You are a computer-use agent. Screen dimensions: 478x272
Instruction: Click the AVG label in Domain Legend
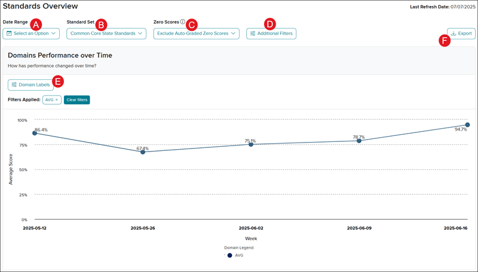coord(239,255)
